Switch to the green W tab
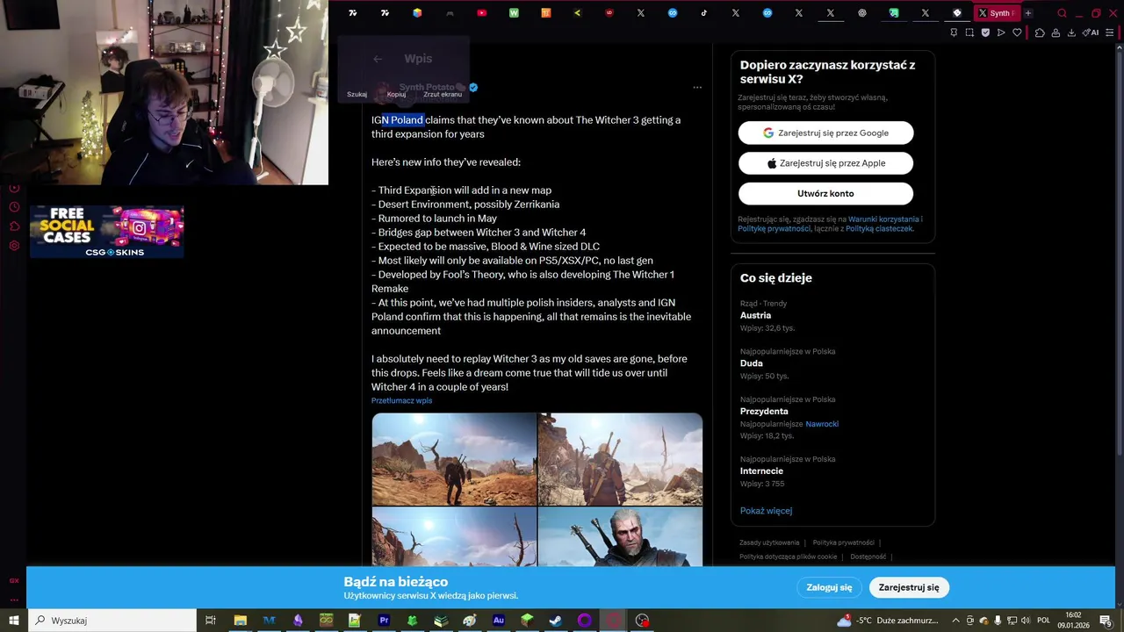1124x632 pixels. click(514, 13)
